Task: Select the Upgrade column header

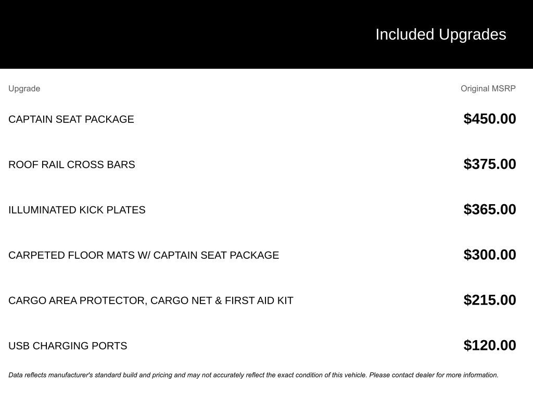Action: 24,89
